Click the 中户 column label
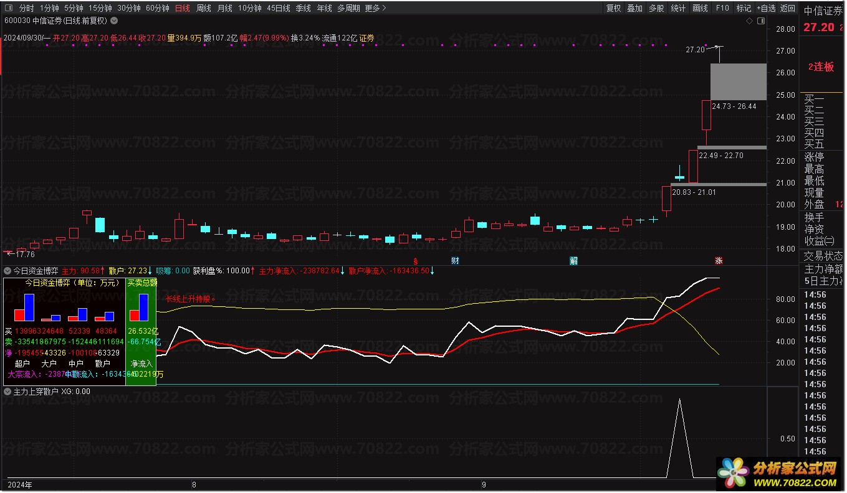Screen dimensions: 847x493 click(x=76, y=364)
